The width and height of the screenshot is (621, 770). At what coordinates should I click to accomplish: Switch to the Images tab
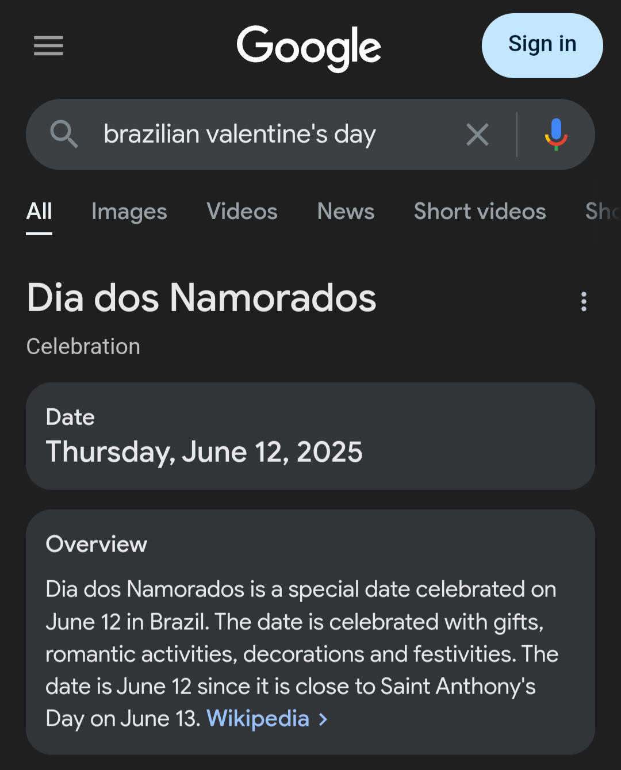pyautogui.click(x=129, y=212)
